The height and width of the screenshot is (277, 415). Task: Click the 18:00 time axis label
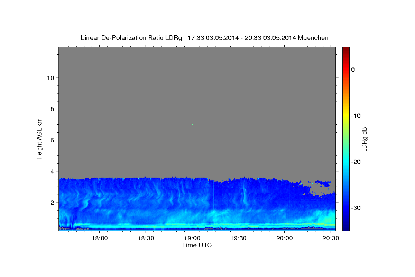point(100,238)
